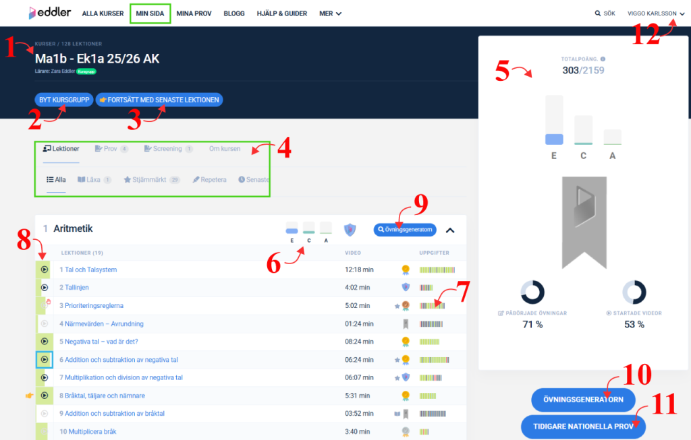Viewport: 691px width, 440px height.
Task: Click the shield badge icon in the Aritmetik header
Action: coord(349,230)
